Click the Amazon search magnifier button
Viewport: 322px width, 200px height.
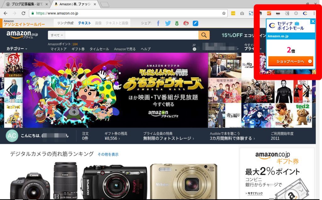click(x=204, y=35)
